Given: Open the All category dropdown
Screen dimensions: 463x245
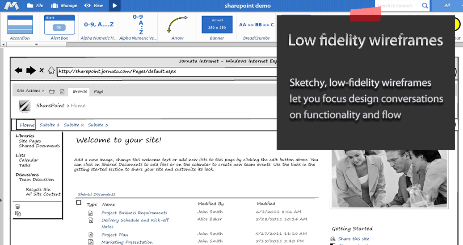Looking at the screenshot, I should coord(447,6).
